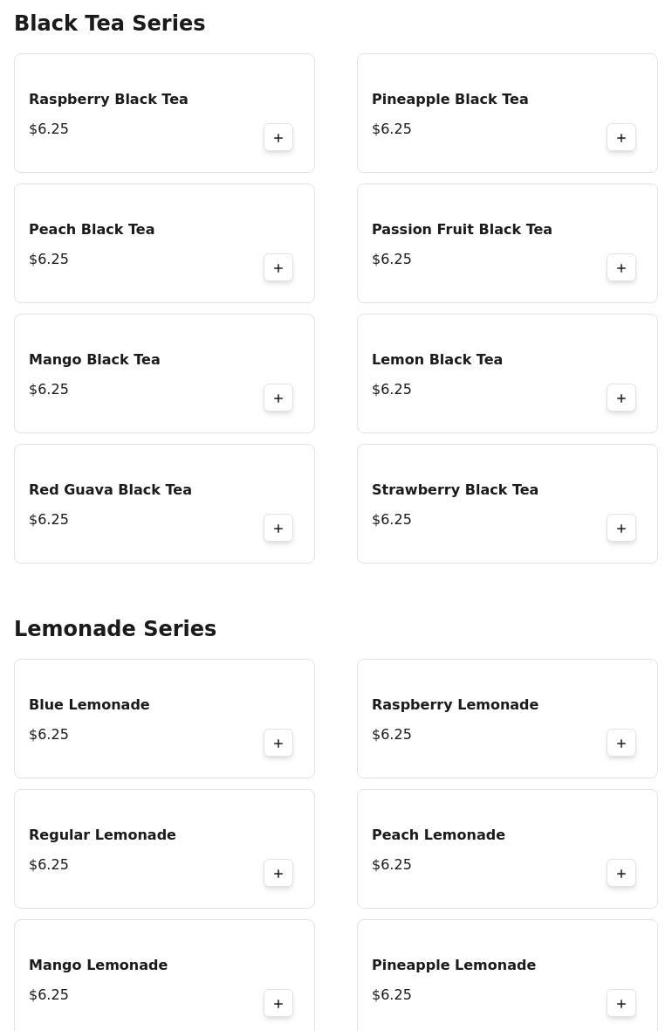Click plus button on Strawberry Black Tea
672x1031 pixels.
point(621,528)
